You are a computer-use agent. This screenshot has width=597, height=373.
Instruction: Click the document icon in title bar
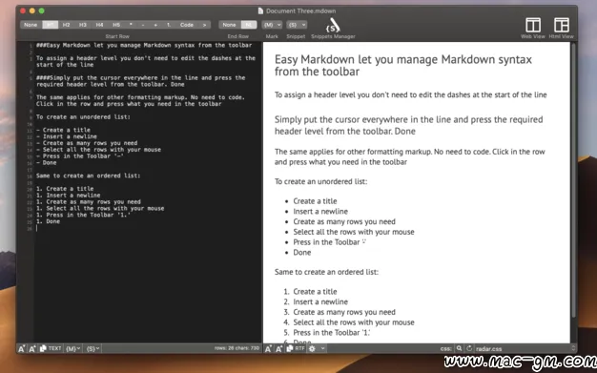click(260, 11)
